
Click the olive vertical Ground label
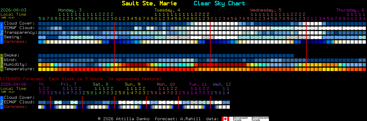[x=2, y=62]
